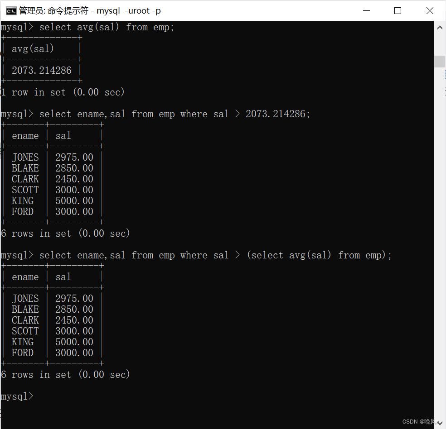Maximize the Command Prompt window

398,10
